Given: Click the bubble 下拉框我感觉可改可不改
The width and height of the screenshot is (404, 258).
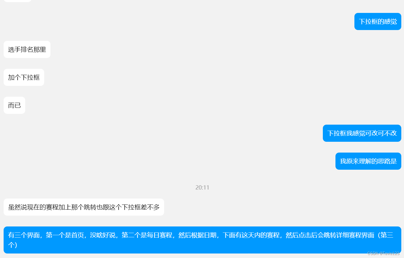Looking at the screenshot, I should click(x=362, y=133).
